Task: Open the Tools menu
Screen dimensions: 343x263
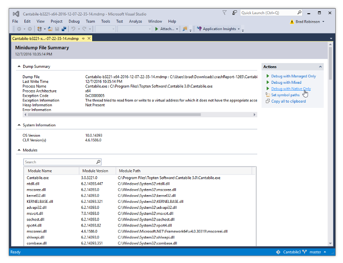Action: [x=105, y=21]
